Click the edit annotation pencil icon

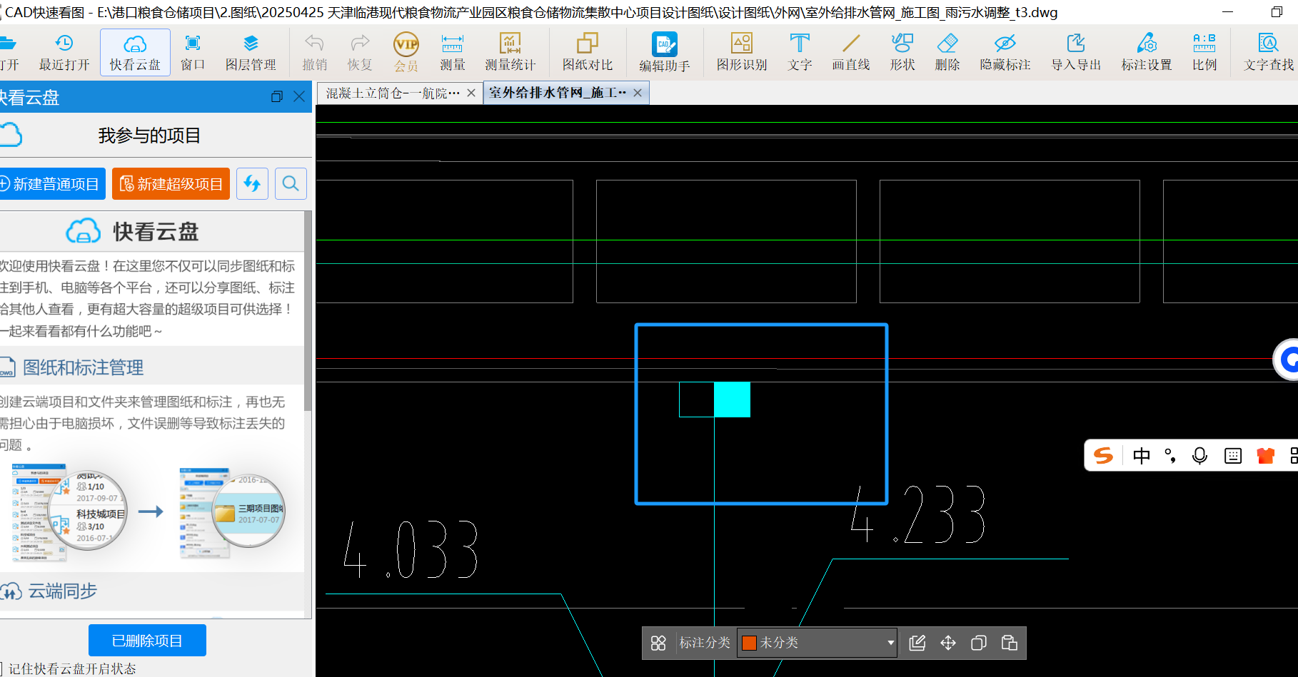[917, 643]
